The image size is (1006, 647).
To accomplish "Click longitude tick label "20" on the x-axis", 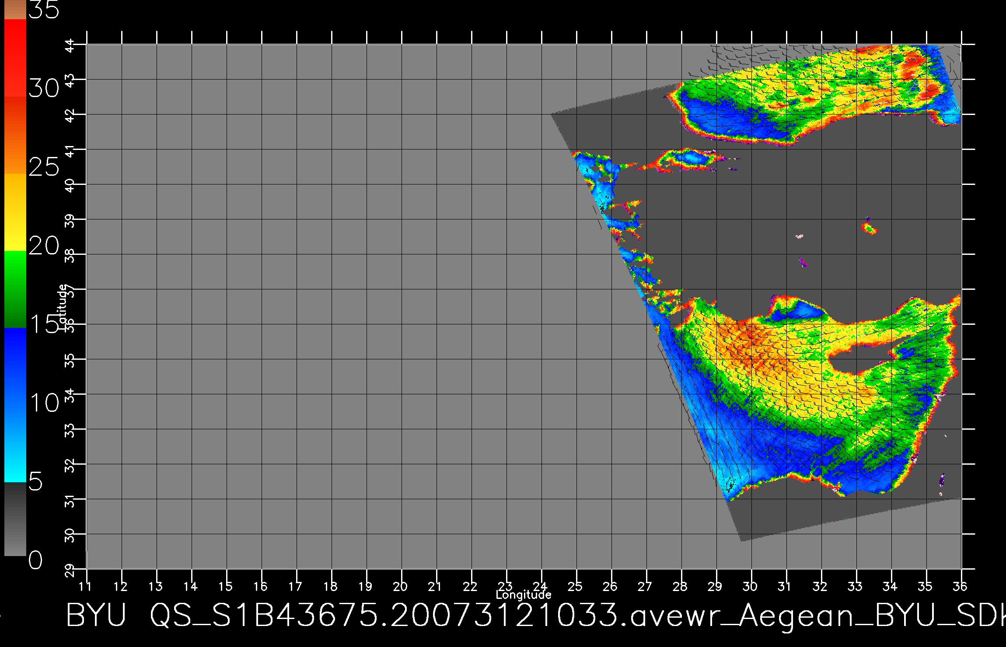I will point(400,586).
